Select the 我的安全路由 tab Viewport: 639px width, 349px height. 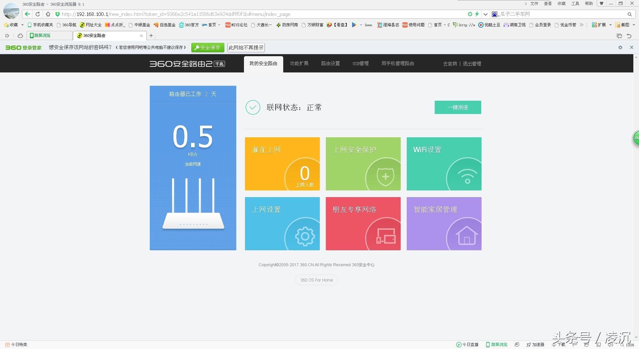(263, 63)
